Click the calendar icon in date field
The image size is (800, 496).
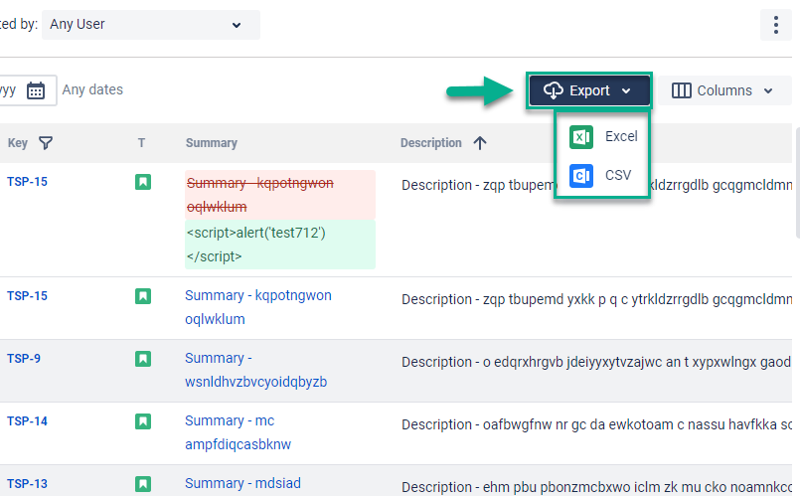pyautogui.click(x=36, y=90)
